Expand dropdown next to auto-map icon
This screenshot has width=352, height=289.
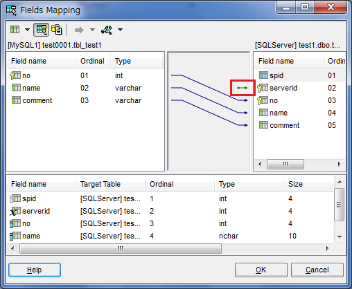coord(120,30)
